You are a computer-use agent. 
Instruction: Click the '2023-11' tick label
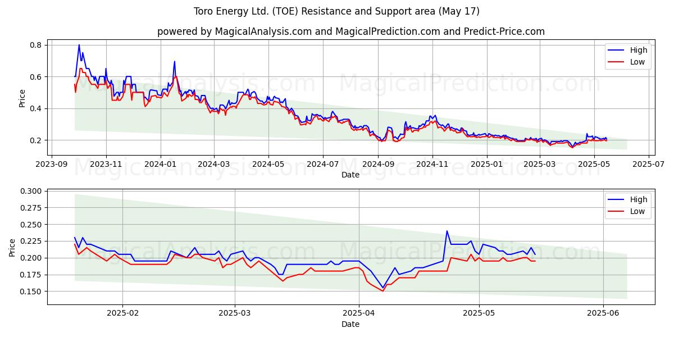(106, 164)
